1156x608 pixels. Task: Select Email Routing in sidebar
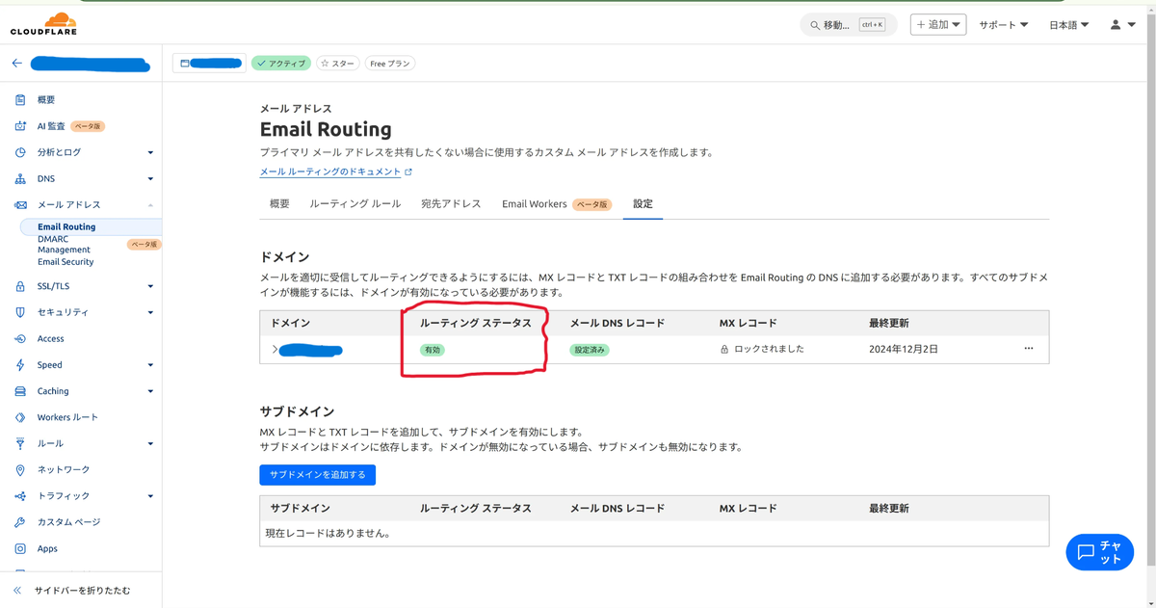[66, 227]
